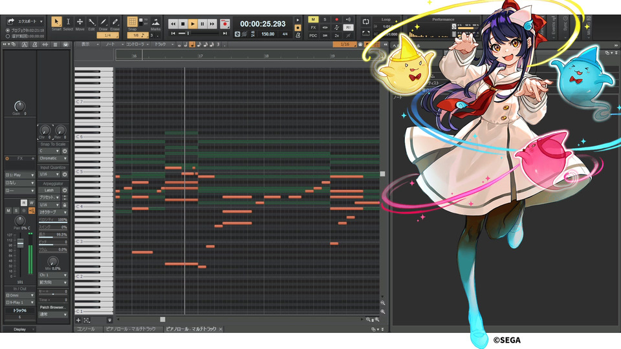Mute the track in inspector strip
Image resolution: width=621 pixels, height=349 pixels.
(x=8, y=211)
